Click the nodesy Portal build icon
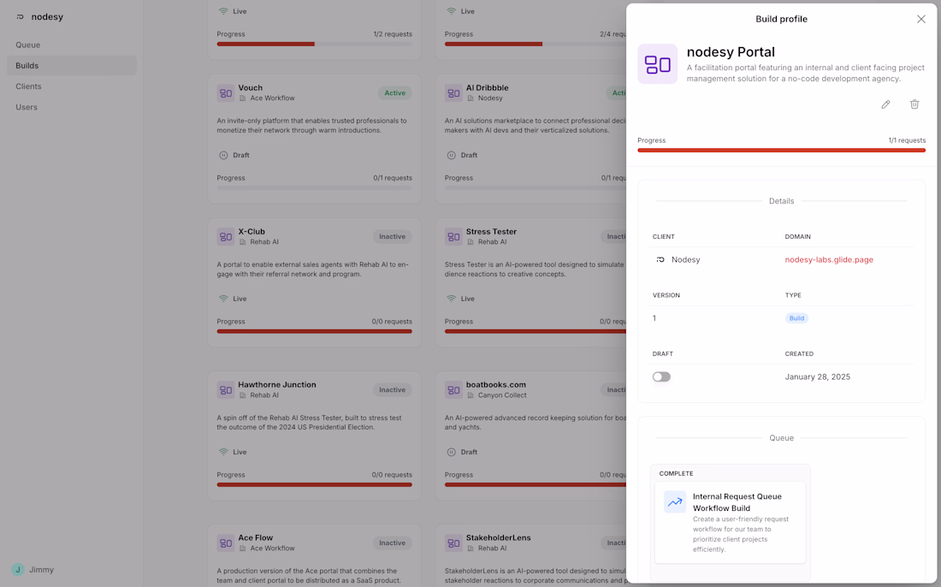 [x=658, y=64]
